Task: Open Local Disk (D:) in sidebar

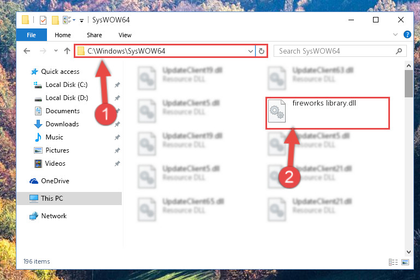Action: [67, 98]
